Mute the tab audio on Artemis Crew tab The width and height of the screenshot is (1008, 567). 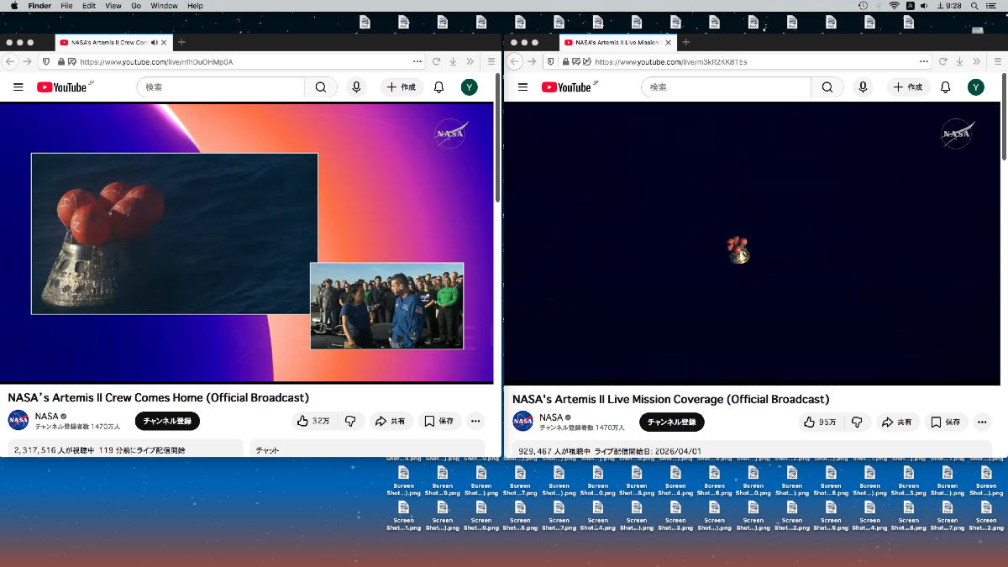tap(153, 42)
